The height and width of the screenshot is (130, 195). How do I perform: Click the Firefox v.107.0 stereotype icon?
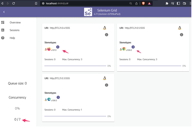coord(49,49)
